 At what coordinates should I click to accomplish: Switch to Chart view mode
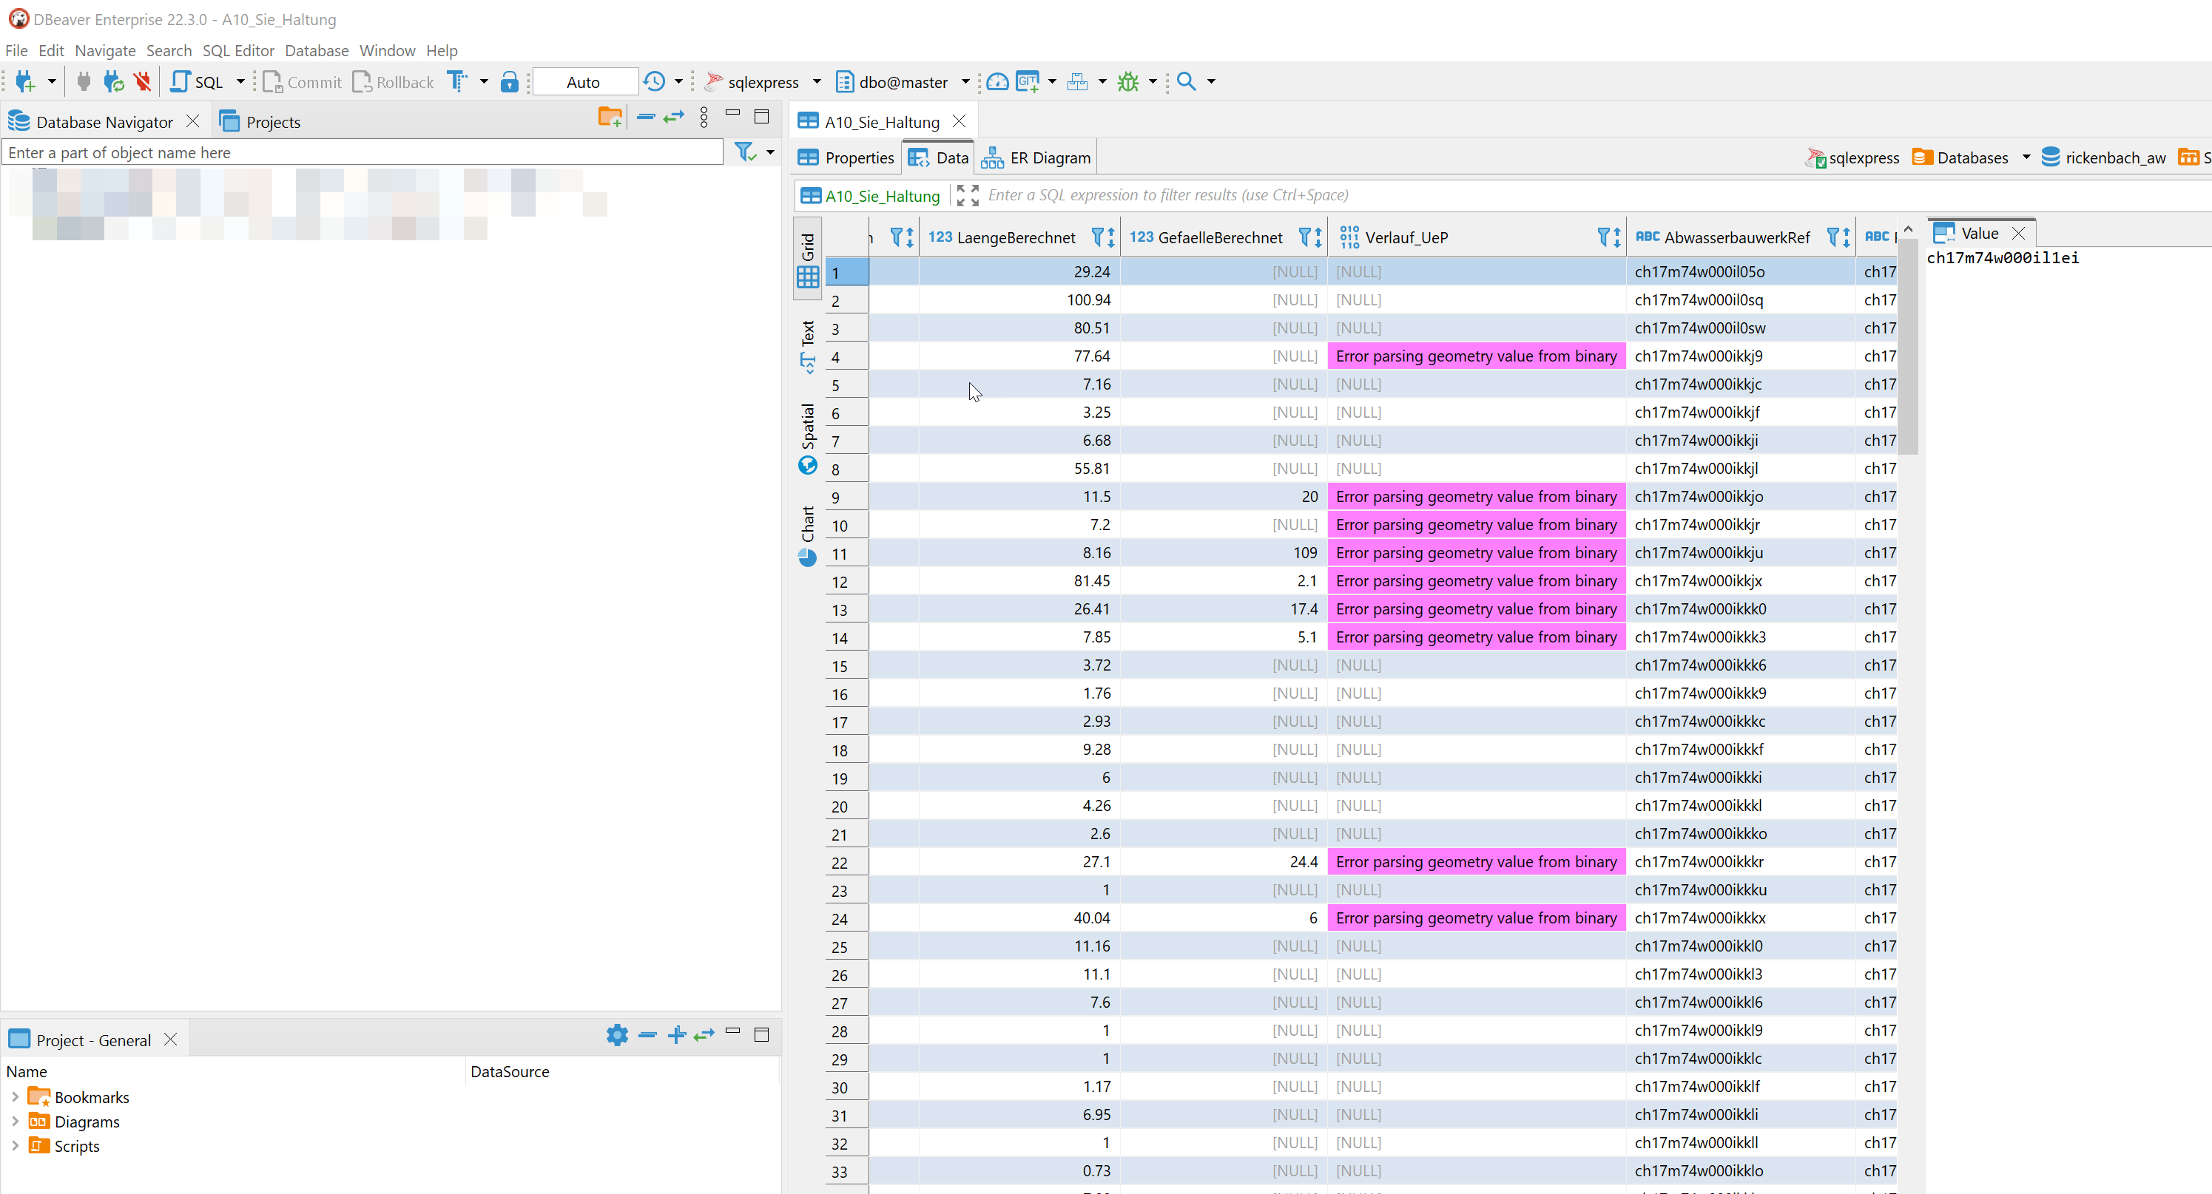807,537
